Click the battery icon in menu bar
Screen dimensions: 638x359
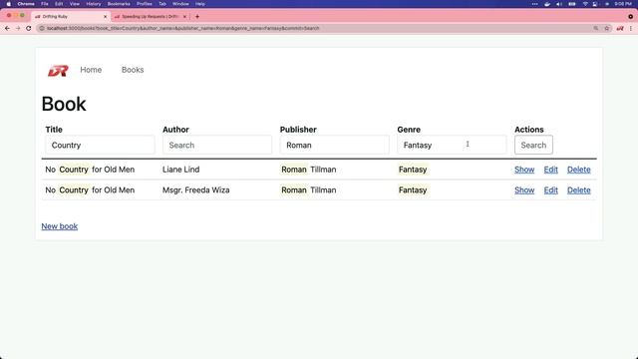click(x=572, y=4)
